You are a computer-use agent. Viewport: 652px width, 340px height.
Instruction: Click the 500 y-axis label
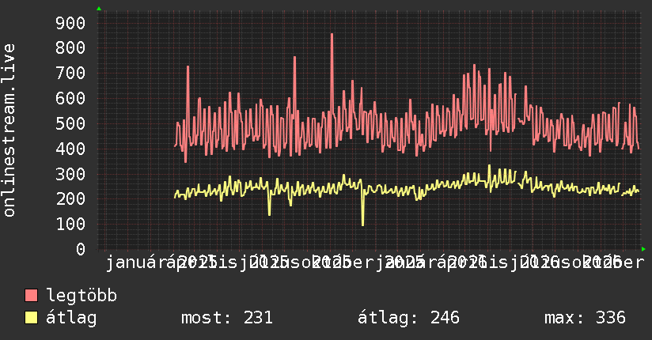point(70,123)
